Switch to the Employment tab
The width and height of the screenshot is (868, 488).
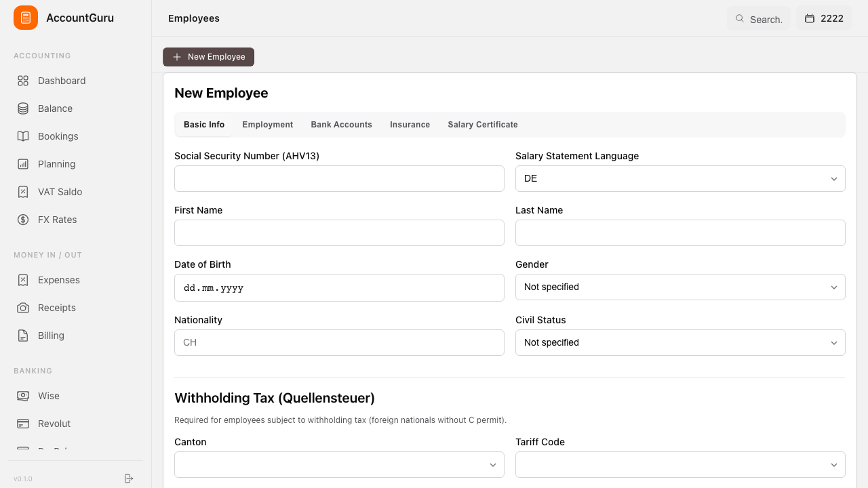tap(268, 125)
